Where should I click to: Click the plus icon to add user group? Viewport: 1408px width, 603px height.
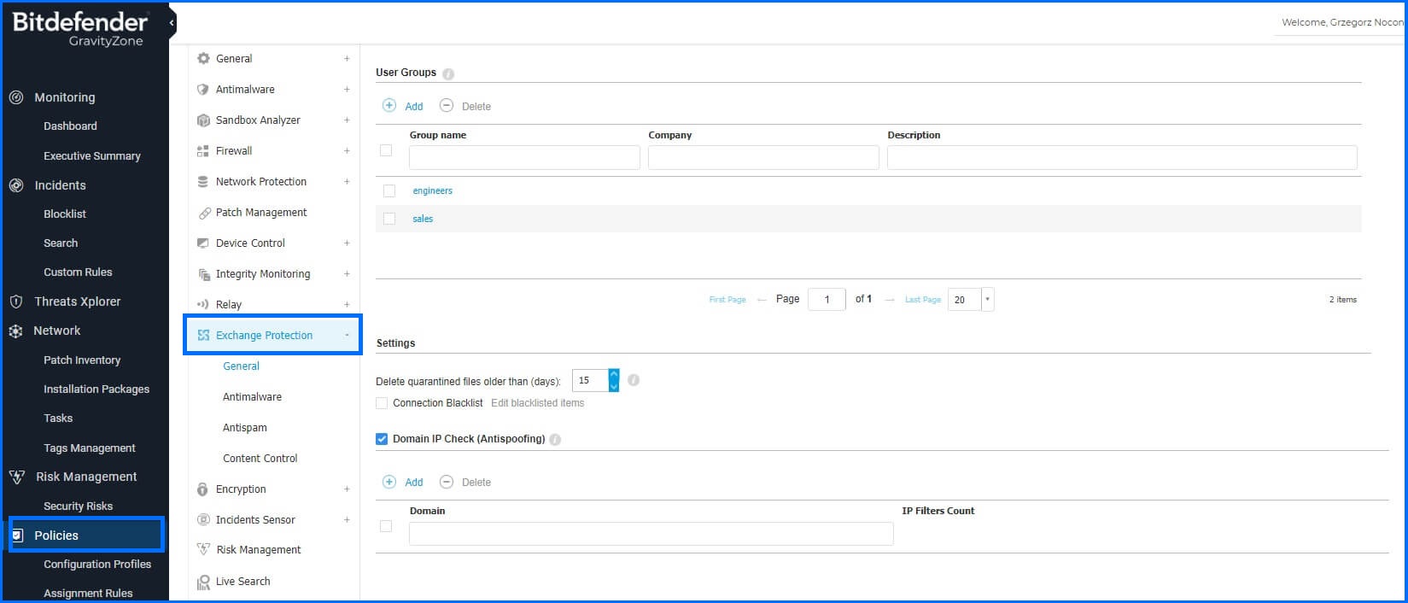[389, 106]
